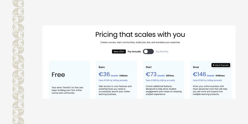Click the "Free" plan heading

coord(58,75)
